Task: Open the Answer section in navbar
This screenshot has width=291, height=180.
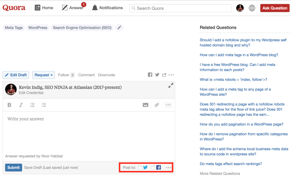Action: pos(72,8)
